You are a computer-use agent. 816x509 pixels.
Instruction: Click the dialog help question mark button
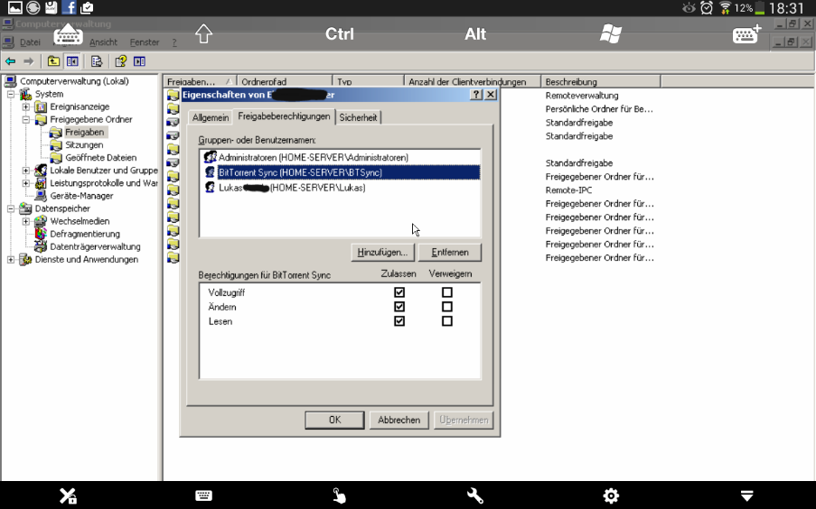coord(475,95)
